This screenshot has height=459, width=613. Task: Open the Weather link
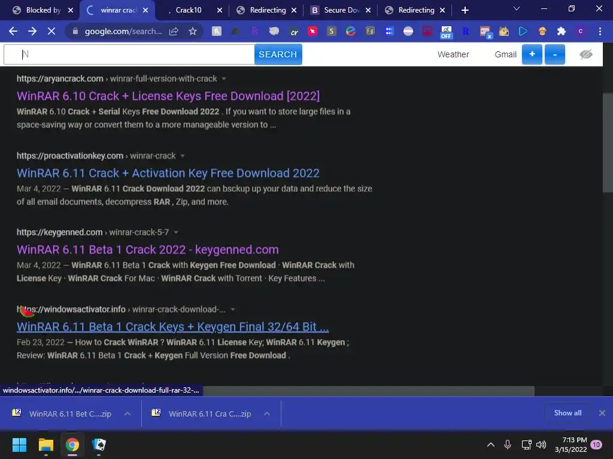pyautogui.click(x=453, y=54)
